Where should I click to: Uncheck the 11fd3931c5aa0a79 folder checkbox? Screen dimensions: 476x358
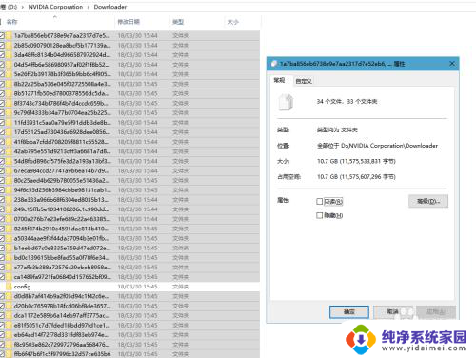point(2,123)
